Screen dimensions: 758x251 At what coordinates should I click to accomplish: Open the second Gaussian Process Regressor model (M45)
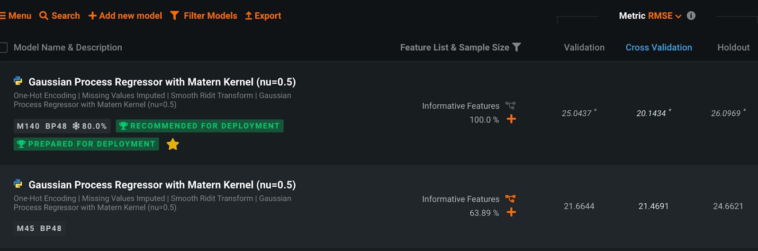coord(162,185)
